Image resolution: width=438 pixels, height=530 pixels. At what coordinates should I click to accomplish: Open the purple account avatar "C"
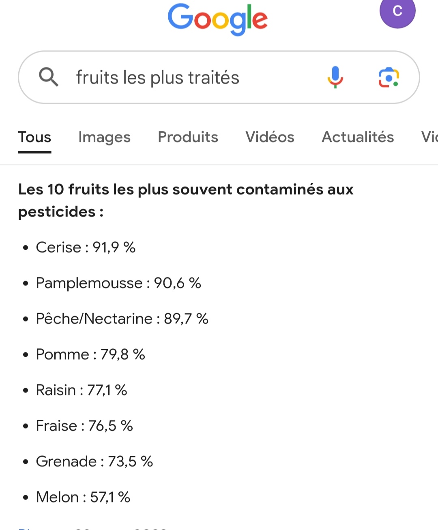pyautogui.click(x=397, y=11)
